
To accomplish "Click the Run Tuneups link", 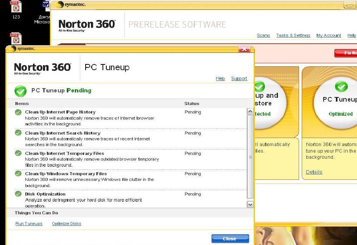I will click(29, 224).
